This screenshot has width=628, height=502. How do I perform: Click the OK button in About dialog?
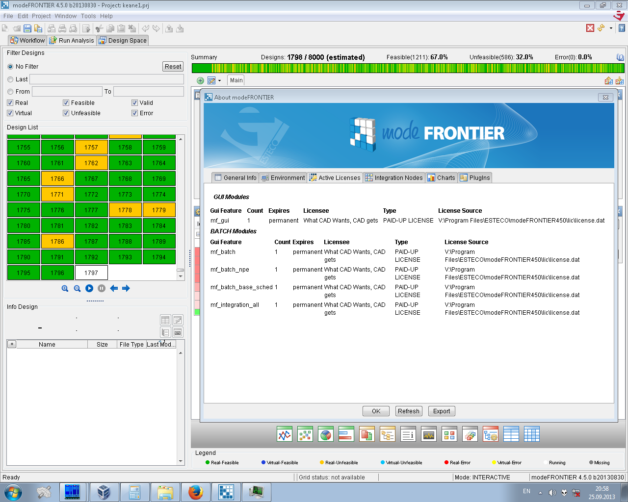[x=376, y=411]
